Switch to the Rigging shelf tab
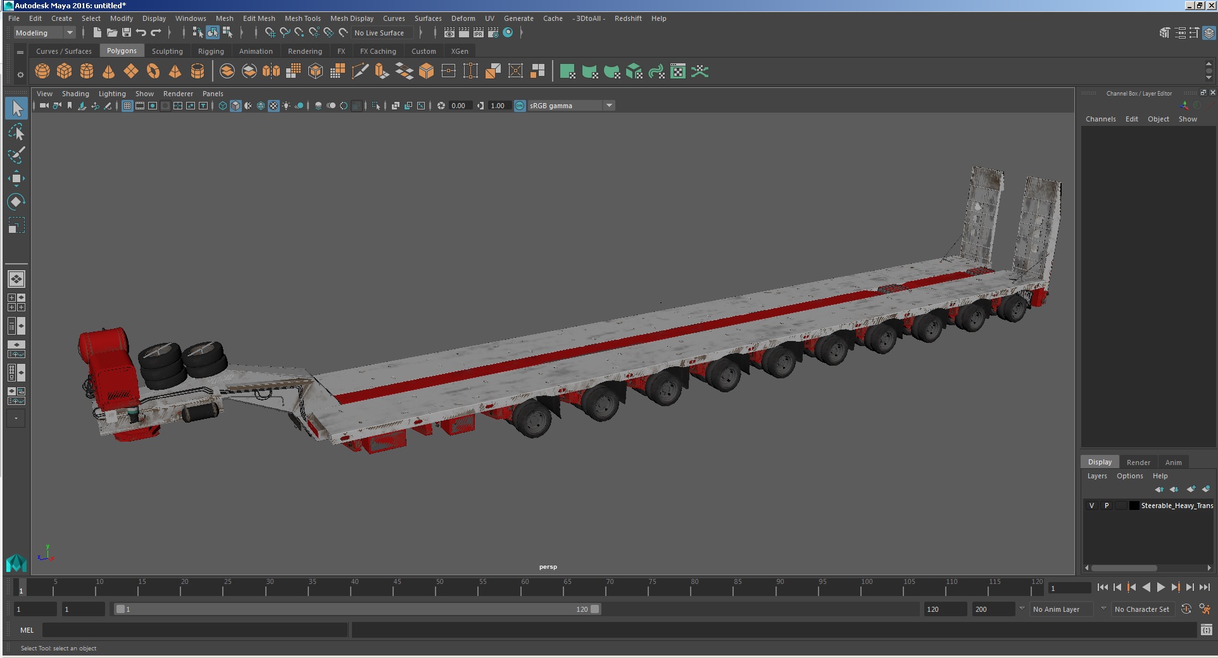The height and width of the screenshot is (658, 1218). pos(211,51)
